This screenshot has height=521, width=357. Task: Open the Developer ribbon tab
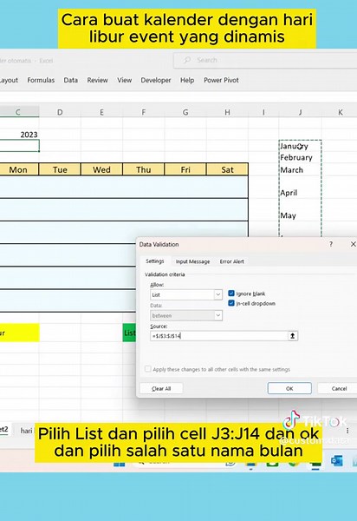click(156, 80)
